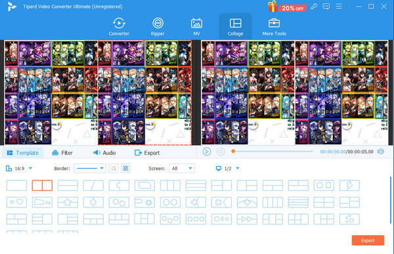394x254 pixels.
Task: Select the two horizontal split template
Action: [x=68, y=185]
